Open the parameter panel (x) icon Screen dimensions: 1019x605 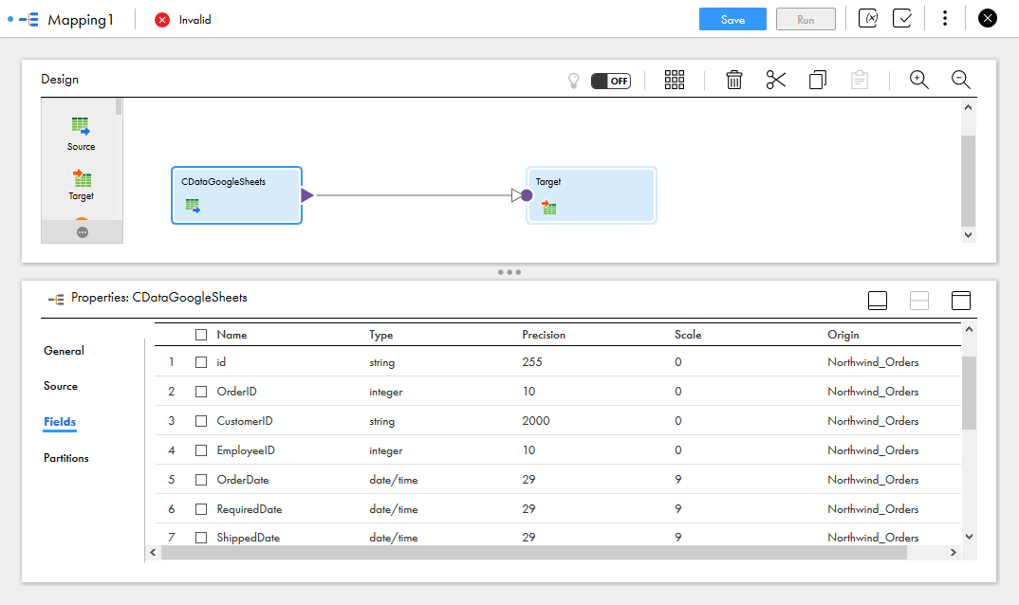coord(868,19)
